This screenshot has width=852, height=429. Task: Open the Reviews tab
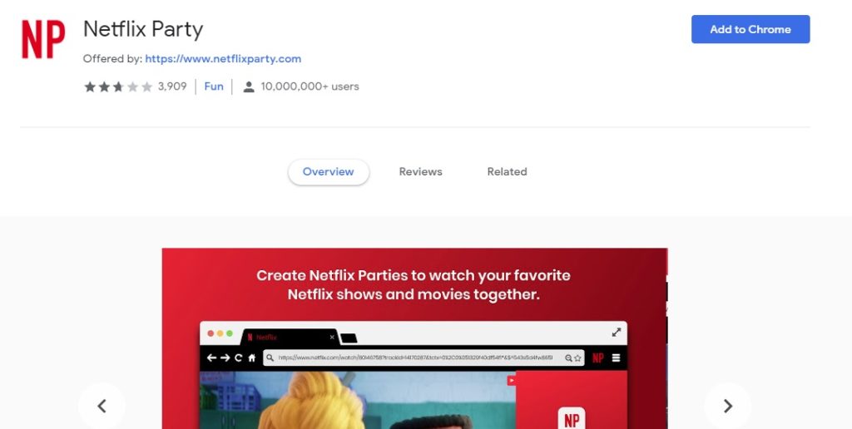click(420, 171)
